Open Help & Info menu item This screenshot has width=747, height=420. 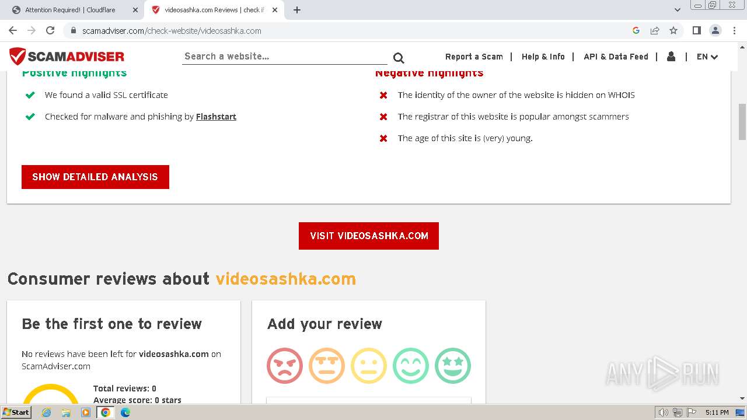[x=543, y=57]
